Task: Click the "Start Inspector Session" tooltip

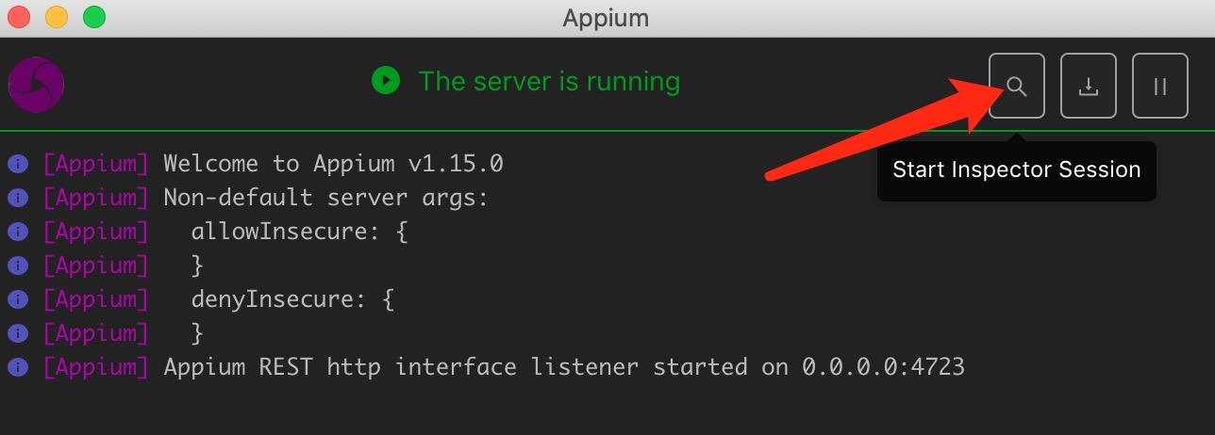Action: click(x=1016, y=170)
